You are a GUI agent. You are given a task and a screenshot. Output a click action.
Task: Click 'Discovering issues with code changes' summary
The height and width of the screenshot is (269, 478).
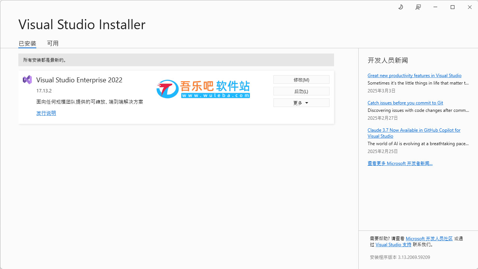tap(418, 110)
